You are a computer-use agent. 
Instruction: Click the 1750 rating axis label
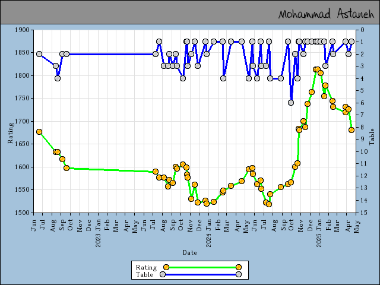22,99
